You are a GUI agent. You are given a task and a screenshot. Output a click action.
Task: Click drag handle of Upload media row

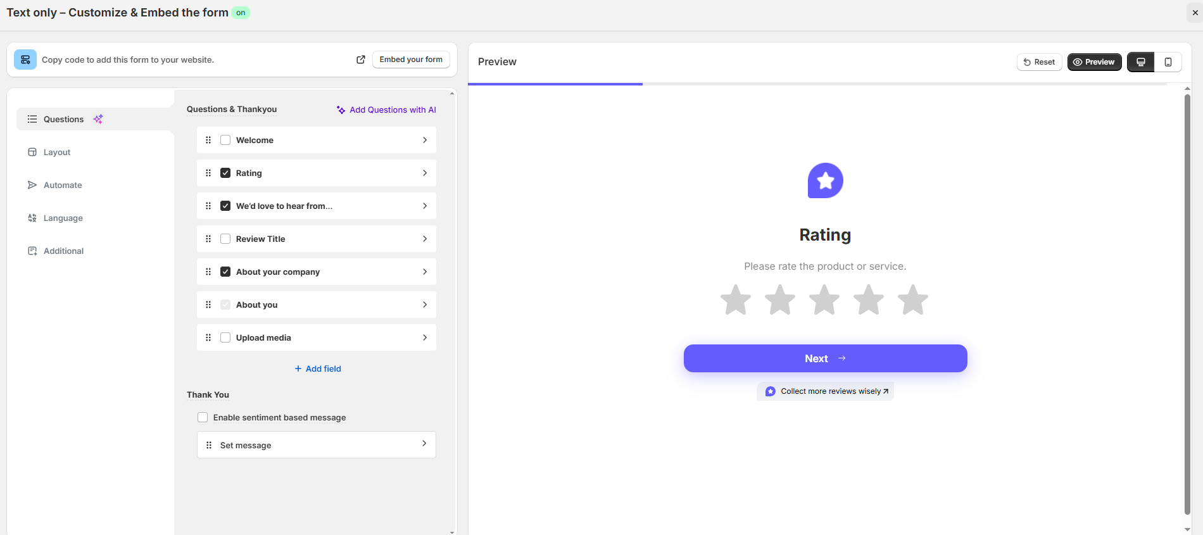[x=208, y=337]
